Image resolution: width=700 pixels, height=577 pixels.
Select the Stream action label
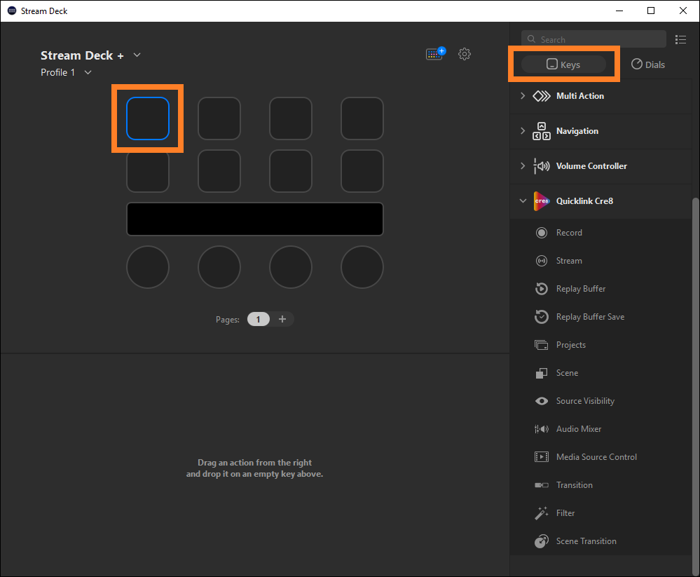click(x=569, y=261)
